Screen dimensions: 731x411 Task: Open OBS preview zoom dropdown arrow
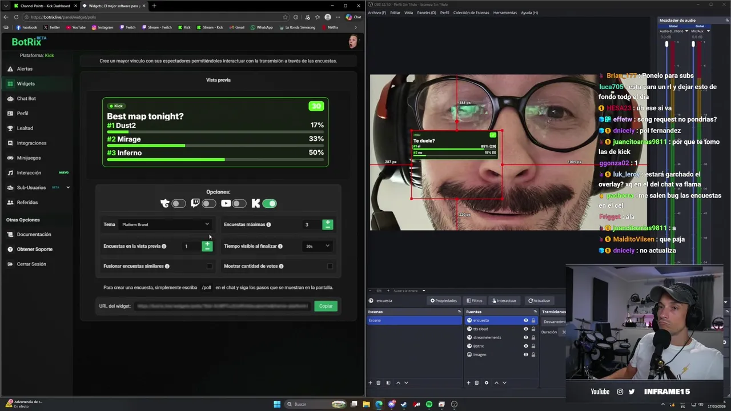(x=424, y=291)
